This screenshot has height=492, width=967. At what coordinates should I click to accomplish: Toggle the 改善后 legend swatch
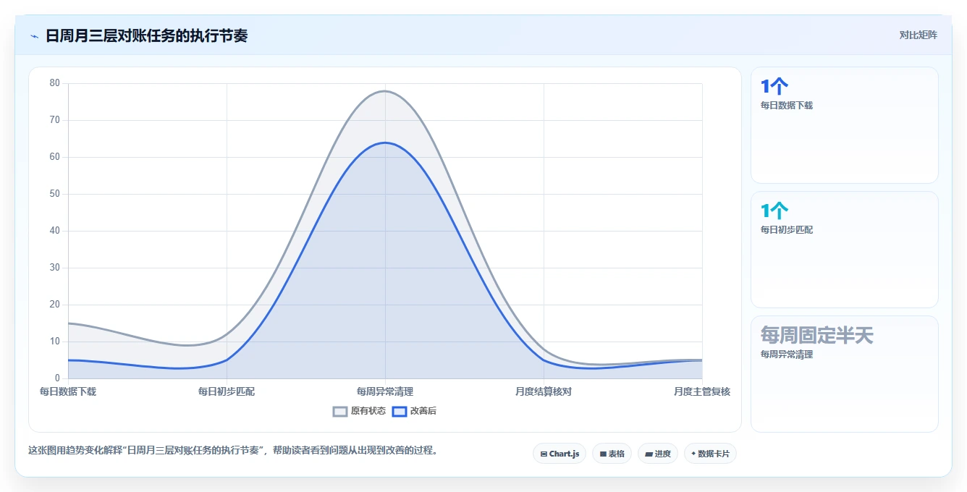pos(400,411)
